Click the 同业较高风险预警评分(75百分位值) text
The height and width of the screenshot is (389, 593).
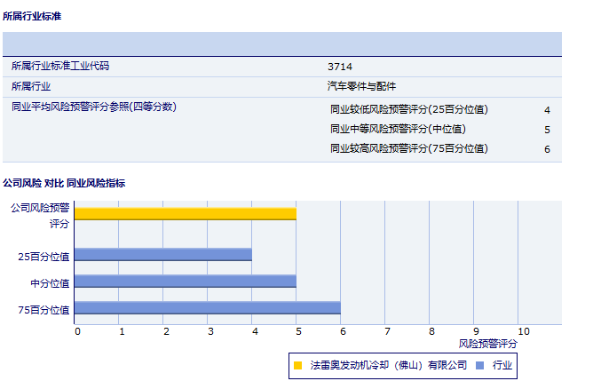pos(408,149)
